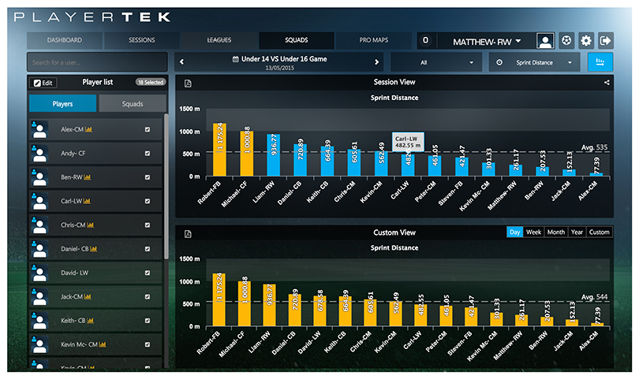
Task: Open Carl-LW stats chart icon
Action: tap(87, 201)
